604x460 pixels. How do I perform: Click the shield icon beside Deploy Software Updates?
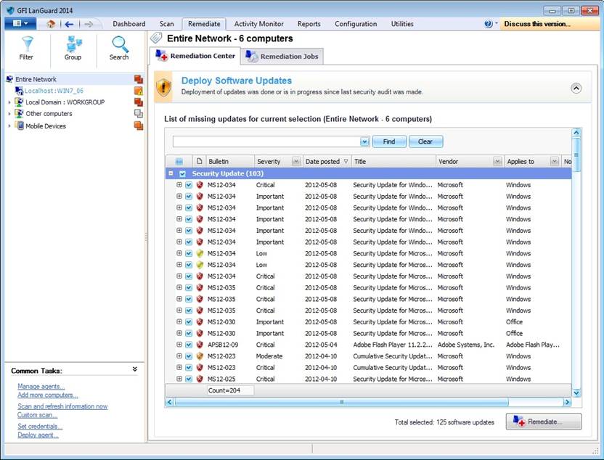(165, 86)
